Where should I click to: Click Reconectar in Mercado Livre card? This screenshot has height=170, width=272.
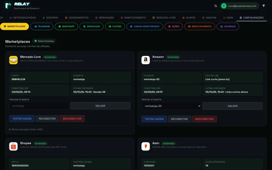47,119
